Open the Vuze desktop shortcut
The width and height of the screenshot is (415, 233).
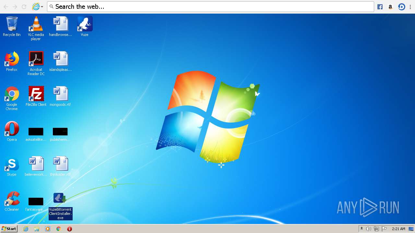[85, 27]
